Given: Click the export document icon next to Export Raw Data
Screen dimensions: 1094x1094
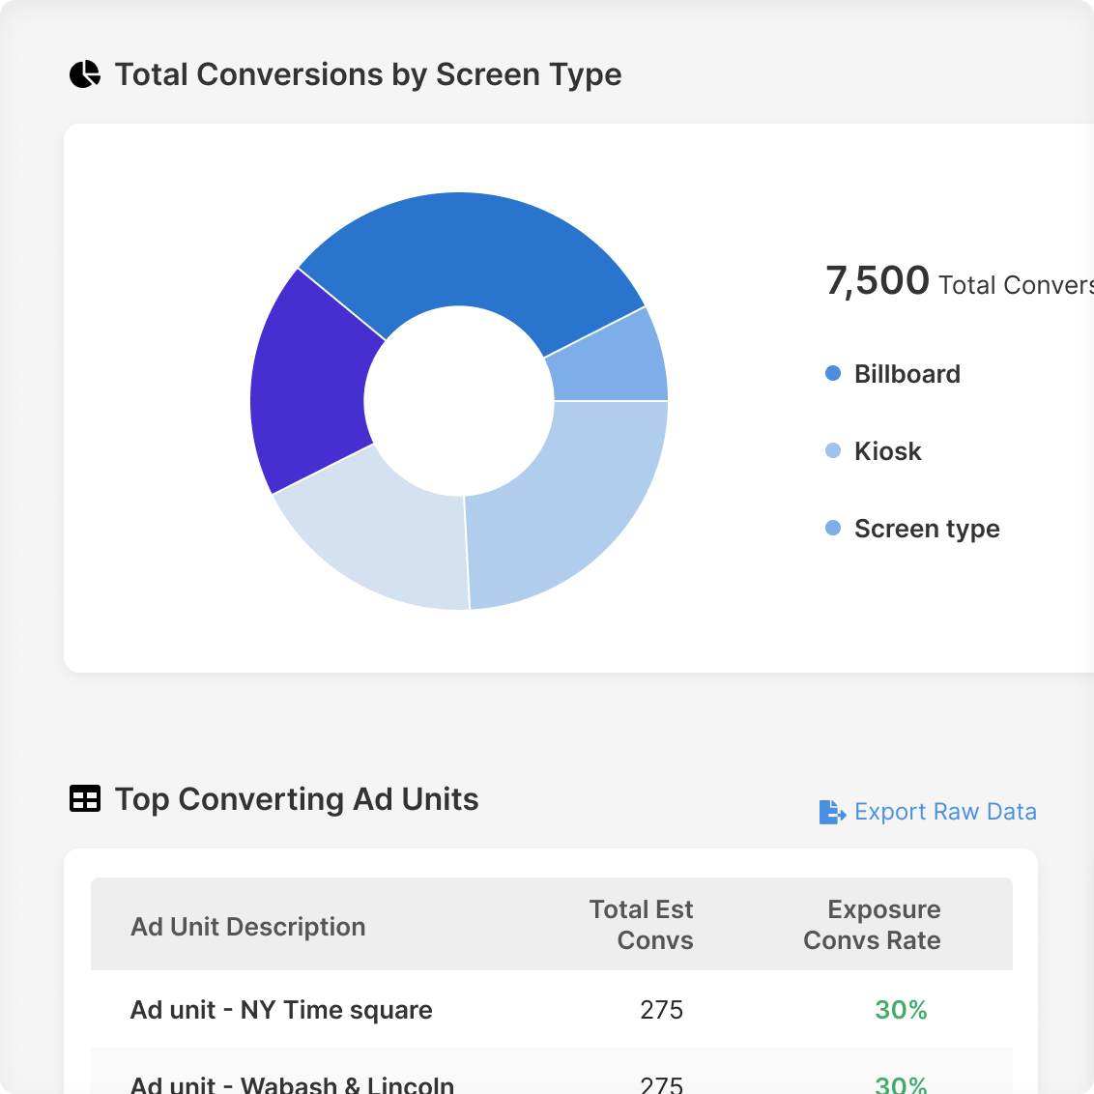Looking at the screenshot, I should (x=831, y=812).
